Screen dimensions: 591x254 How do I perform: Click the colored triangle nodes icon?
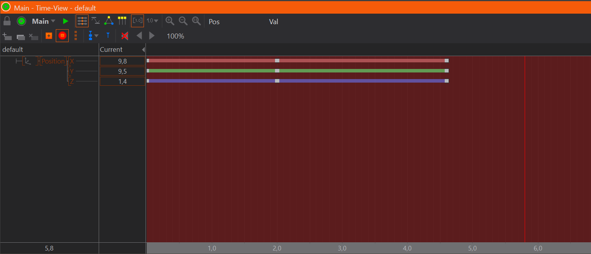coord(109,21)
